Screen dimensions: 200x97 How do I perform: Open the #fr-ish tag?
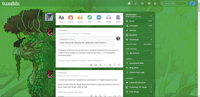coord(90,61)
